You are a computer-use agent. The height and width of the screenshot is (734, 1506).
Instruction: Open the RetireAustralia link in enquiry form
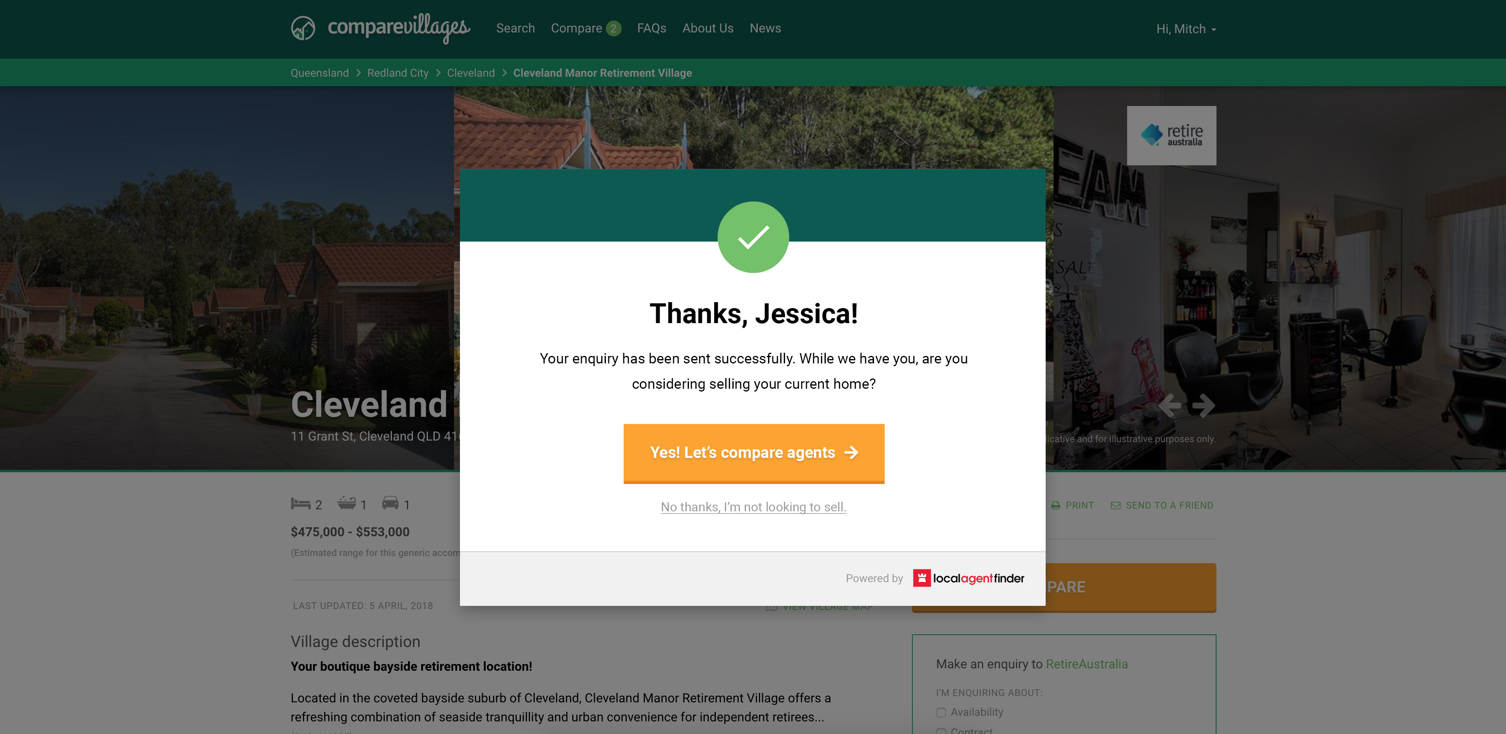pos(1086,664)
